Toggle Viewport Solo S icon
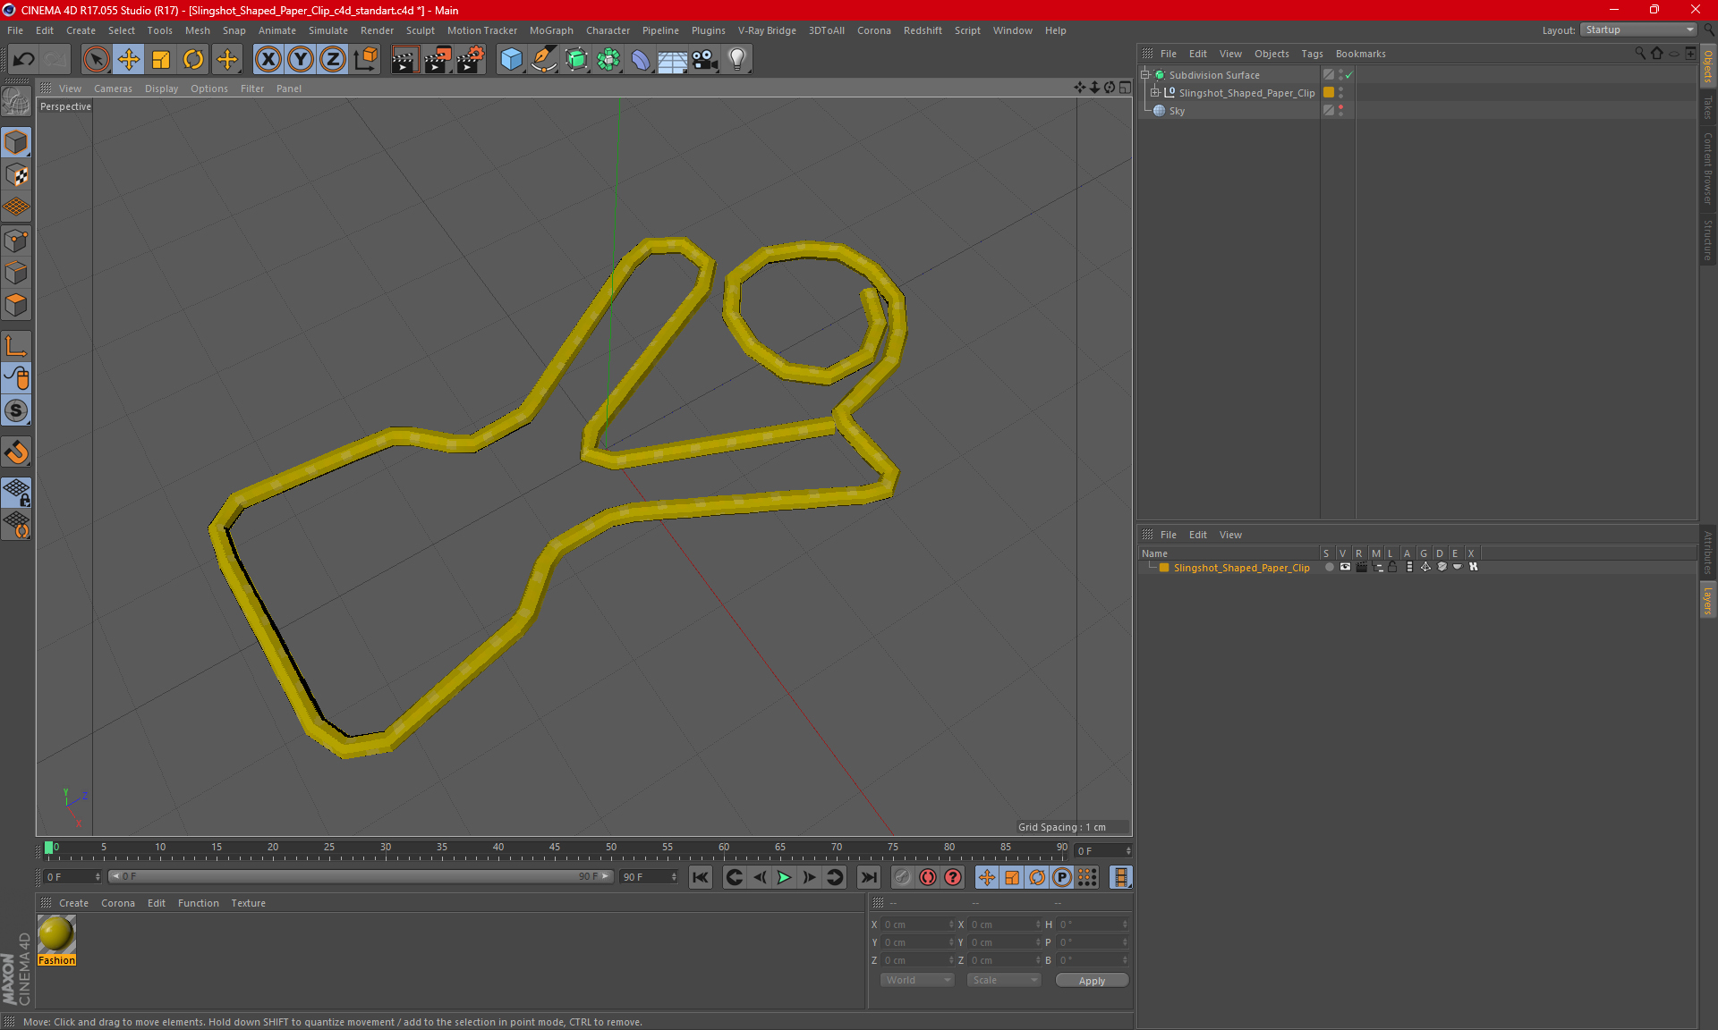The image size is (1718, 1030). point(16,410)
